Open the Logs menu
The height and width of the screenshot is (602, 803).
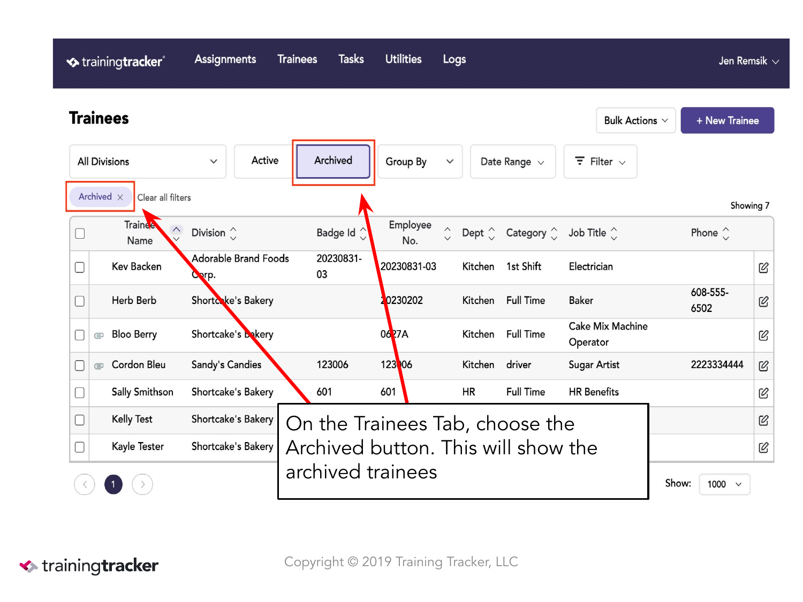(454, 59)
